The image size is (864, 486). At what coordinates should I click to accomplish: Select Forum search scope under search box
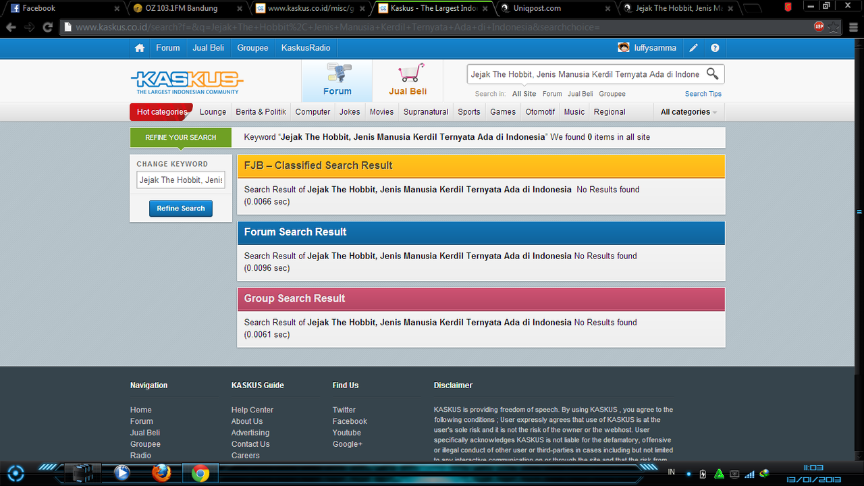(x=552, y=94)
